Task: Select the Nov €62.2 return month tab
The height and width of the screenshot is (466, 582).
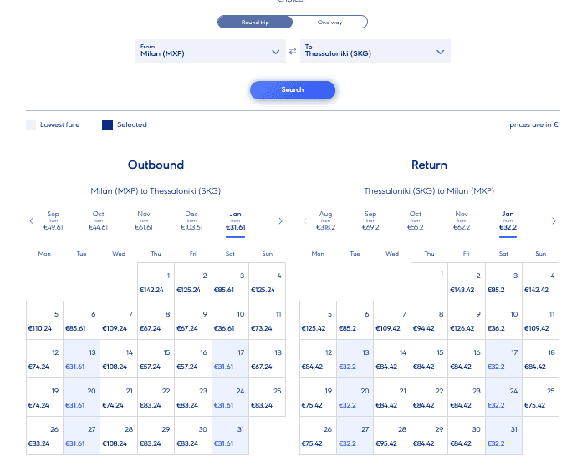Action: tap(462, 220)
